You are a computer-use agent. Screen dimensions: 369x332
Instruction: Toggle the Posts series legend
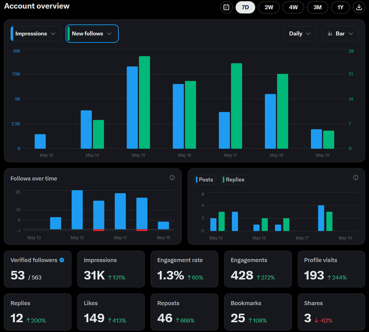(x=204, y=180)
